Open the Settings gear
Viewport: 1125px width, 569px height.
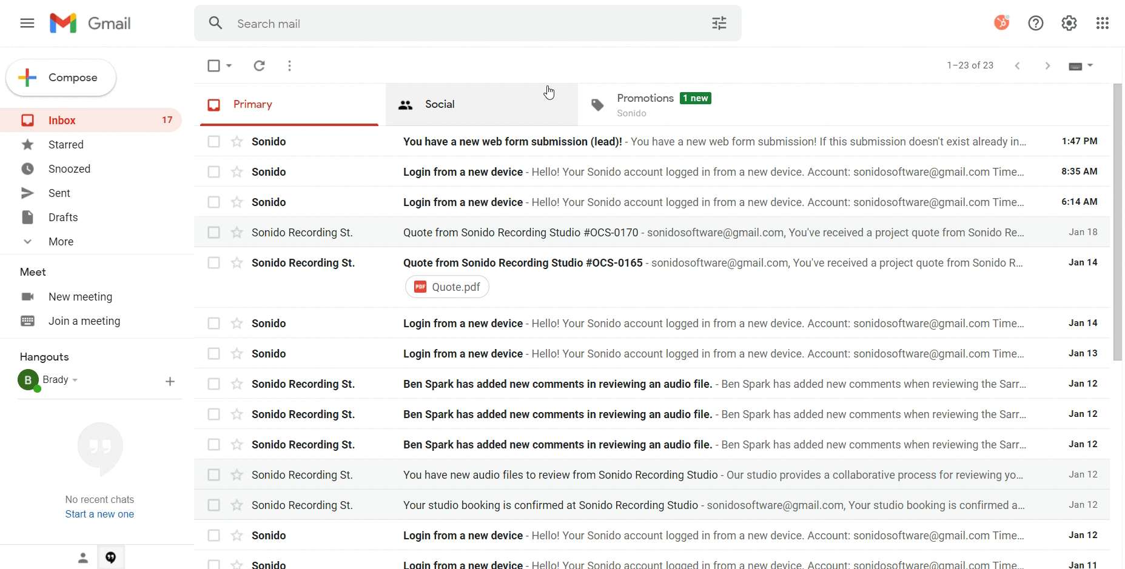(1069, 23)
